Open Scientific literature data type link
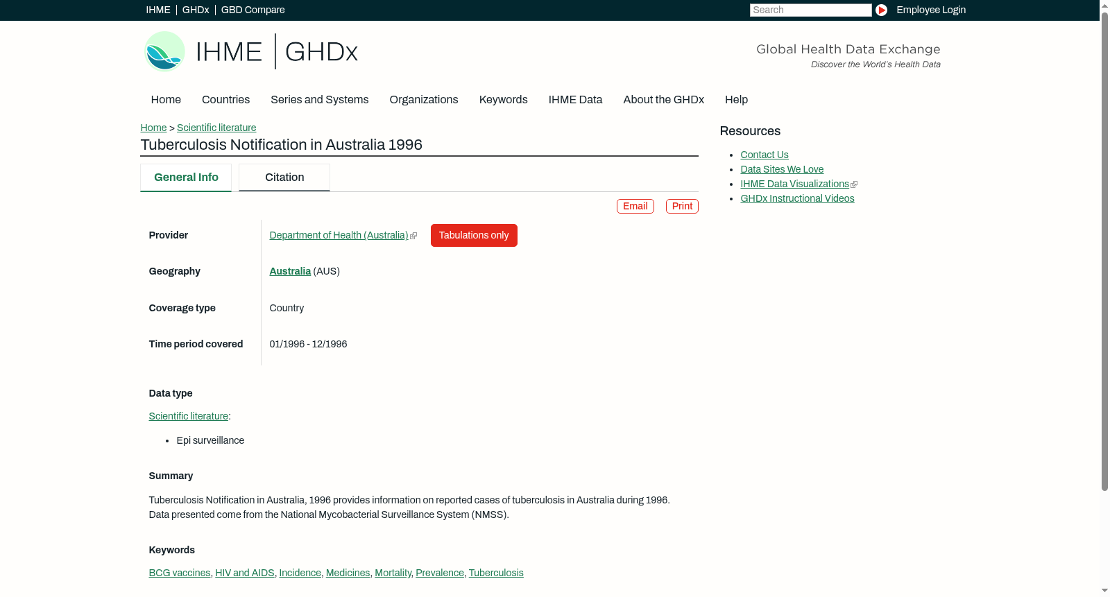The width and height of the screenshot is (1110, 597). pyautogui.click(x=189, y=417)
